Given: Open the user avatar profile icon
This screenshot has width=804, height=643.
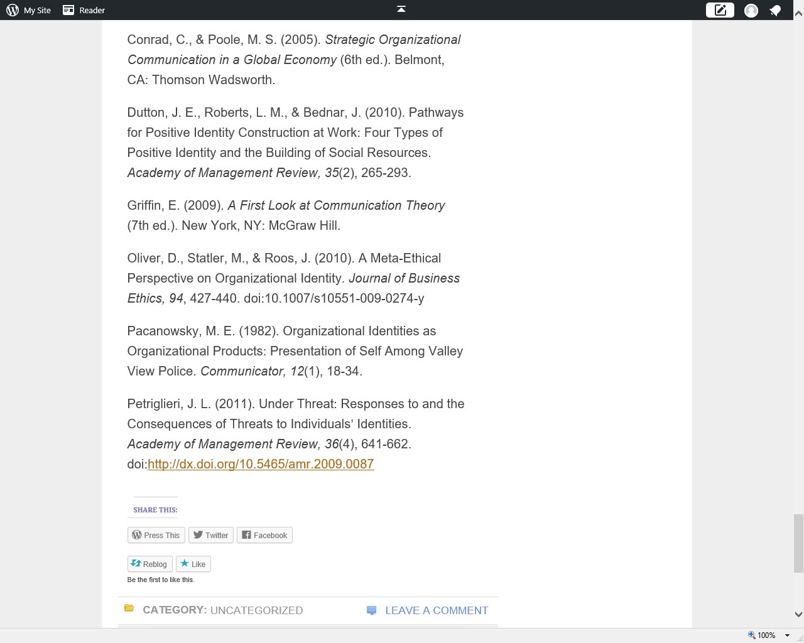Looking at the screenshot, I should (x=751, y=11).
